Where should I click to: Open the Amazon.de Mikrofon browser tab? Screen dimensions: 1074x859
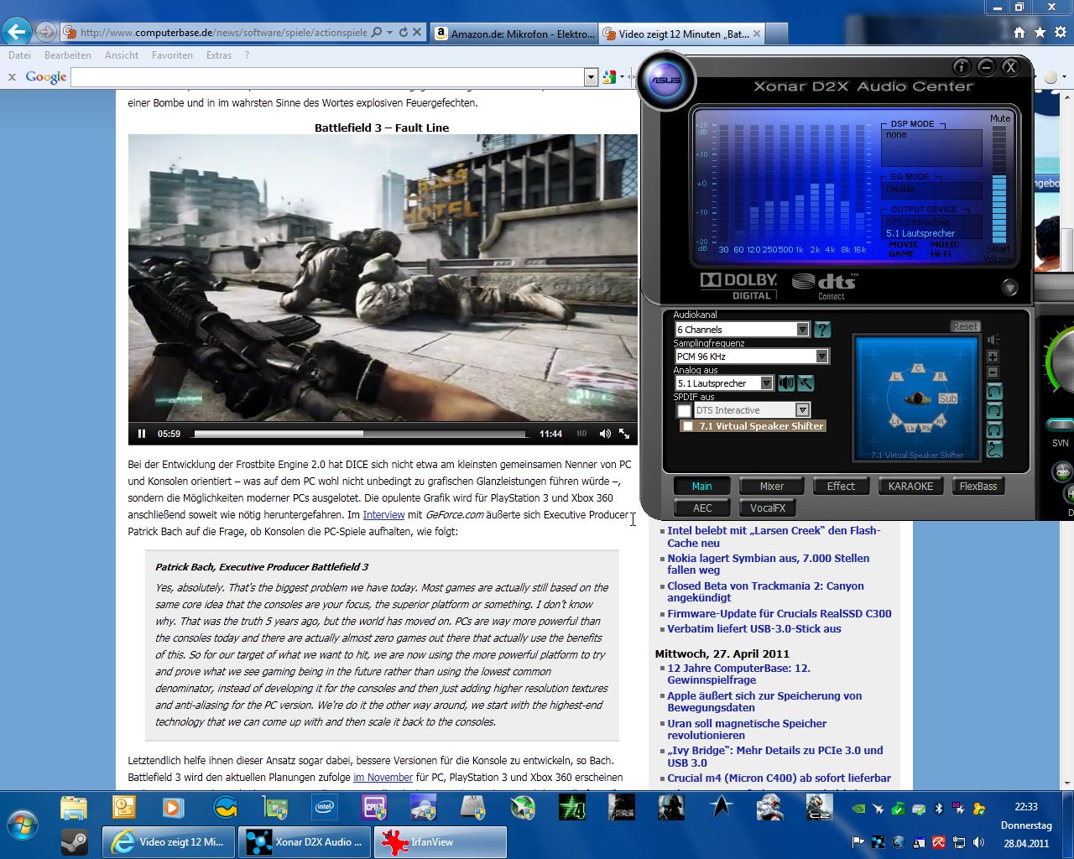click(514, 34)
